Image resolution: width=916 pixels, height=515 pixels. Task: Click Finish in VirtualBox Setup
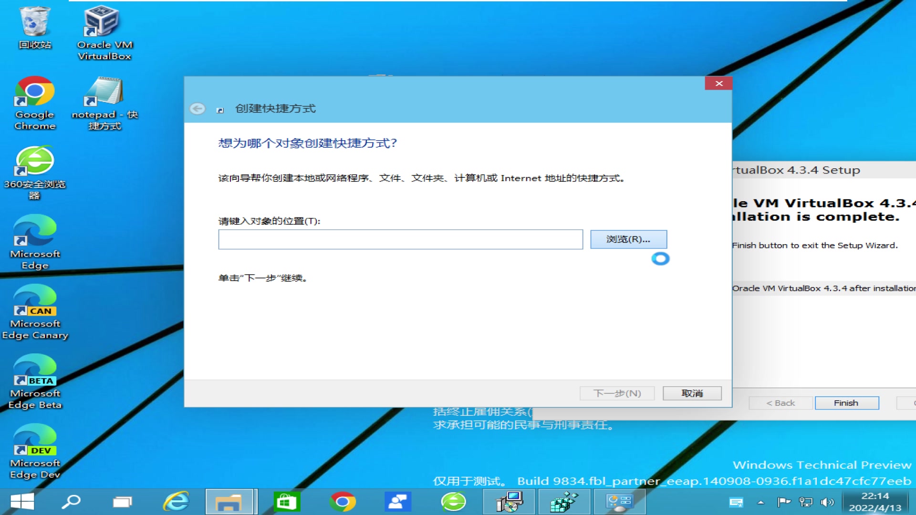(847, 403)
